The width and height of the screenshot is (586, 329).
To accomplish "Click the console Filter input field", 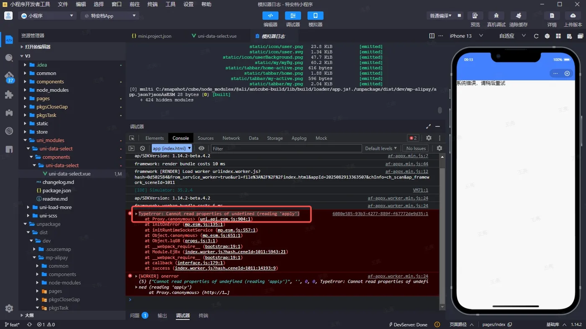I will pyautogui.click(x=286, y=148).
